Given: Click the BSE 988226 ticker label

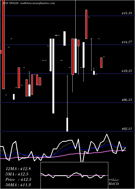Looking at the screenshot, I should click(11, 3).
